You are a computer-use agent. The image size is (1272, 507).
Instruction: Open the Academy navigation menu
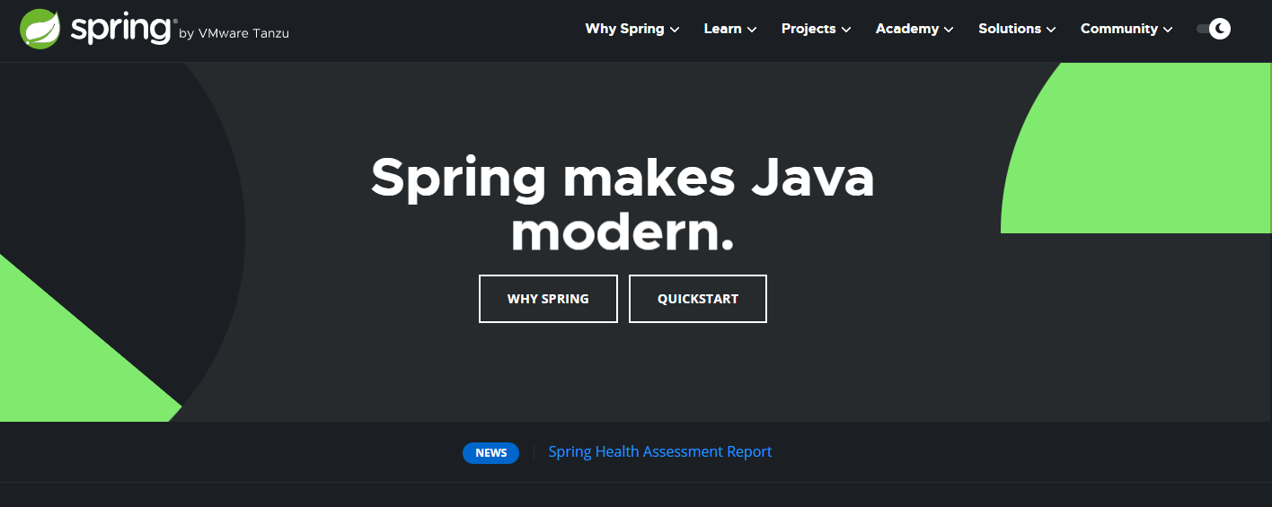point(914,29)
